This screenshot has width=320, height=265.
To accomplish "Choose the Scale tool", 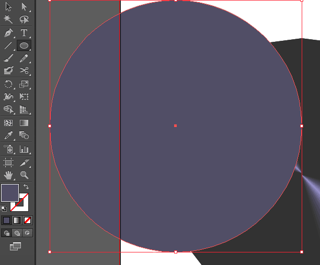I will pyautogui.click(x=24, y=84).
